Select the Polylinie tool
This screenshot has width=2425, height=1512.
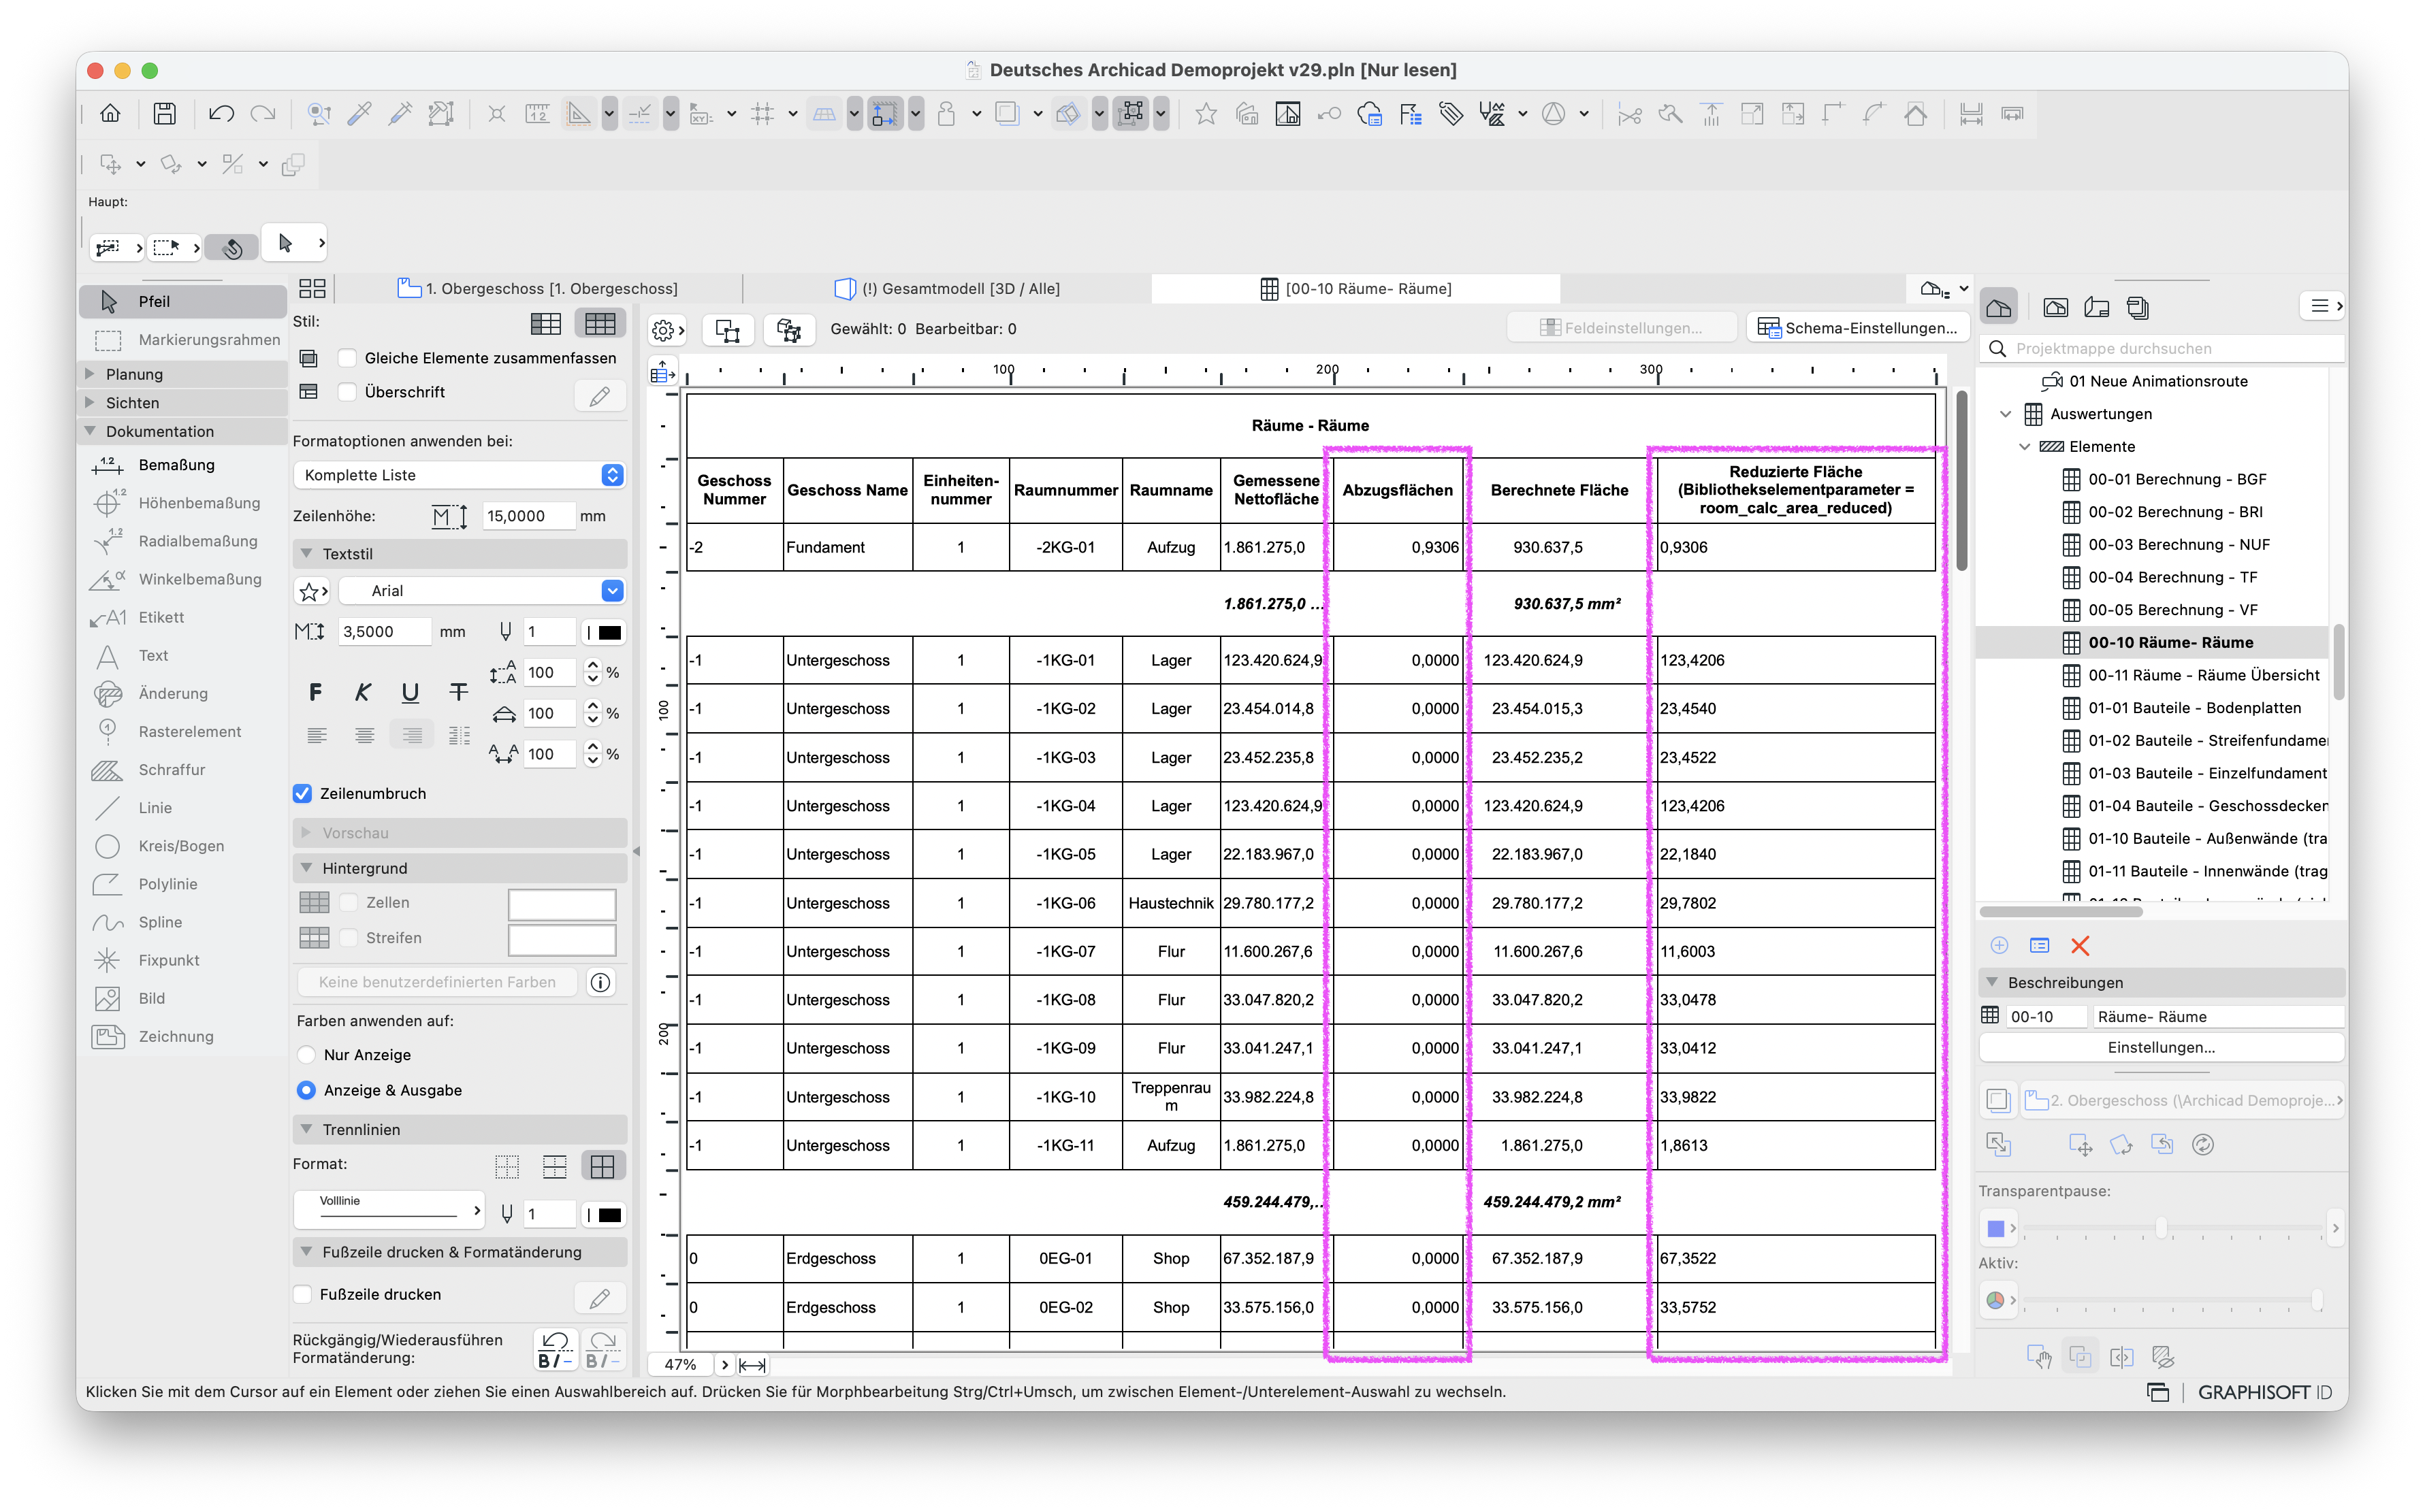[168, 884]
